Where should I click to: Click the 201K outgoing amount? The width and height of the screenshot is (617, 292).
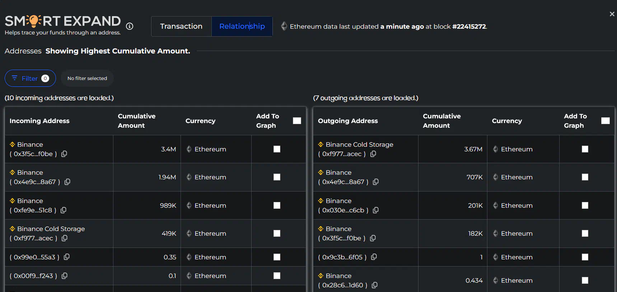pos(475,205)
